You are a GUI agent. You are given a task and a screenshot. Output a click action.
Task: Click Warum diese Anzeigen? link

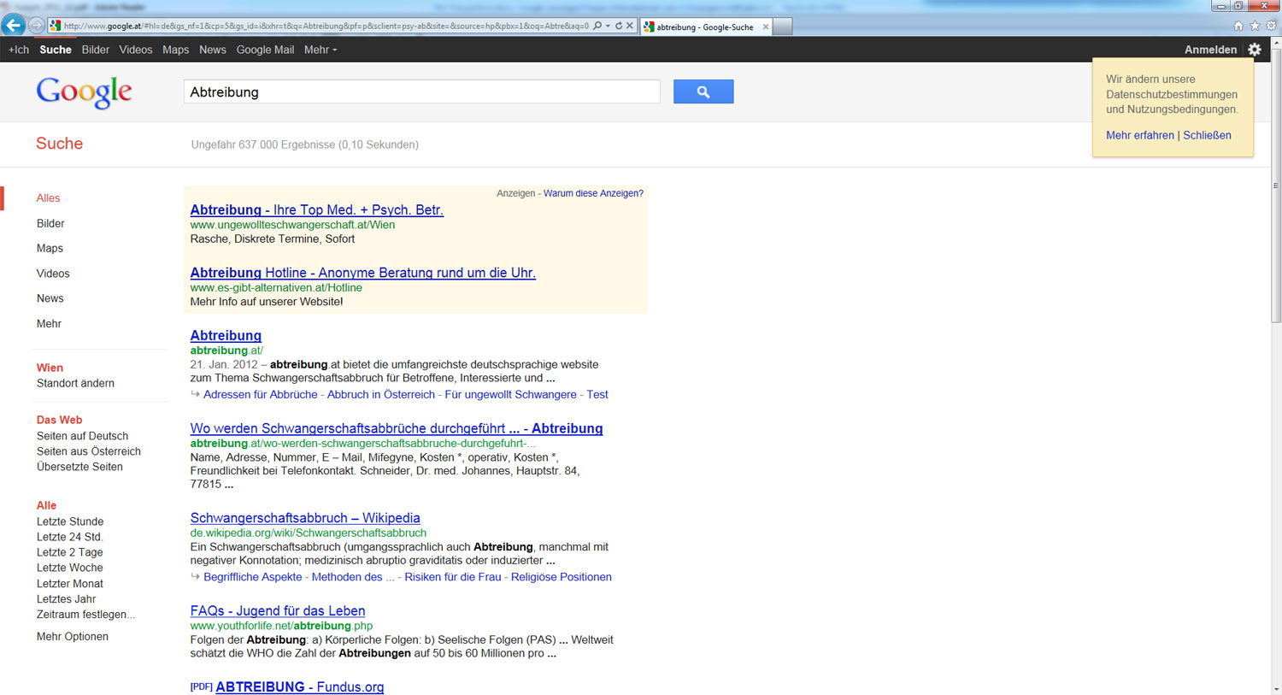tap(593, 193)
